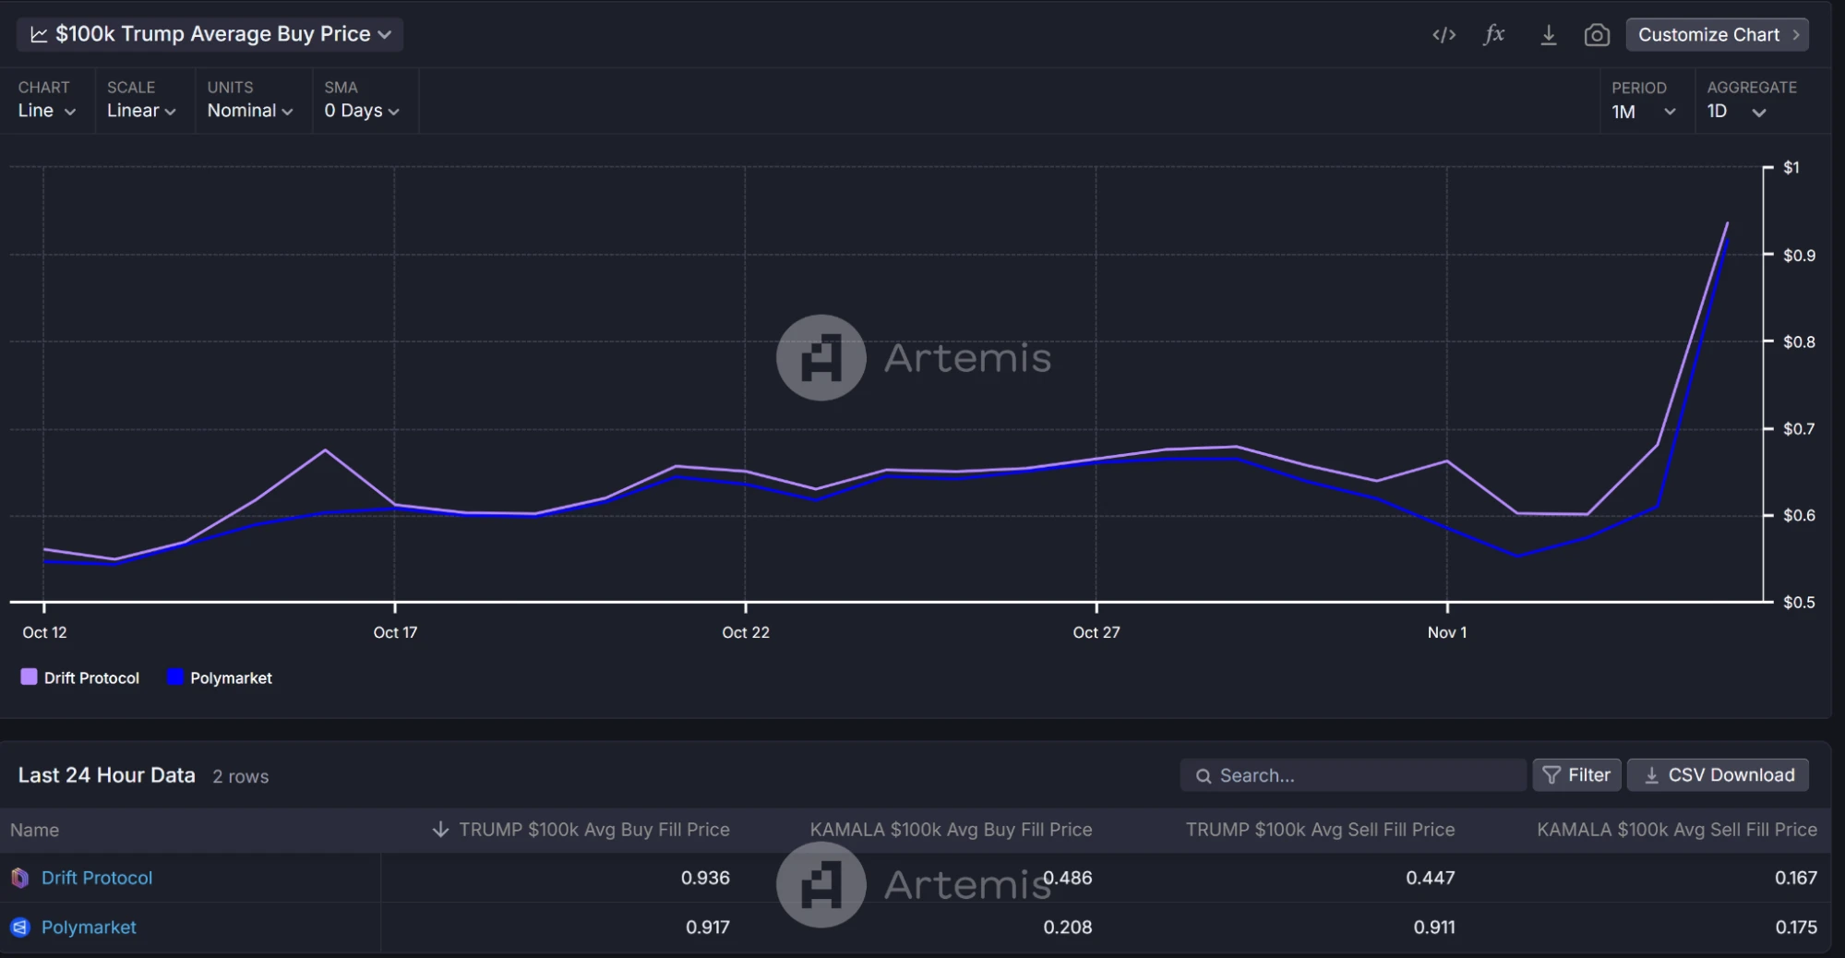Click the 0.911 cell value

pyautogui.click(x=1434, y=927)
